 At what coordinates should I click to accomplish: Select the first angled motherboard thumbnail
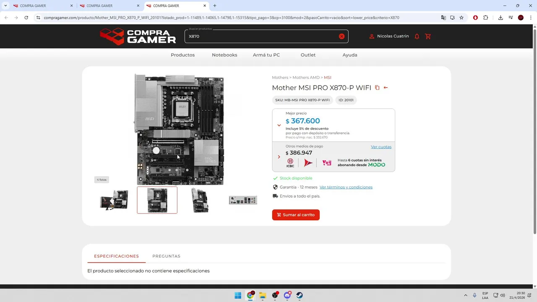click(114, 200)
